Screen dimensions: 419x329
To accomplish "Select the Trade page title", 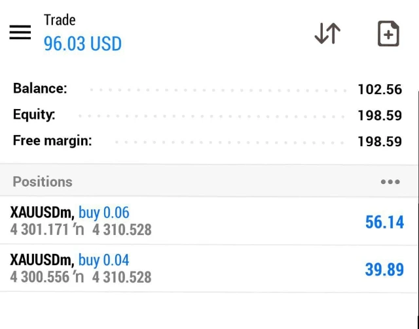I will click(x=60, y=20).
